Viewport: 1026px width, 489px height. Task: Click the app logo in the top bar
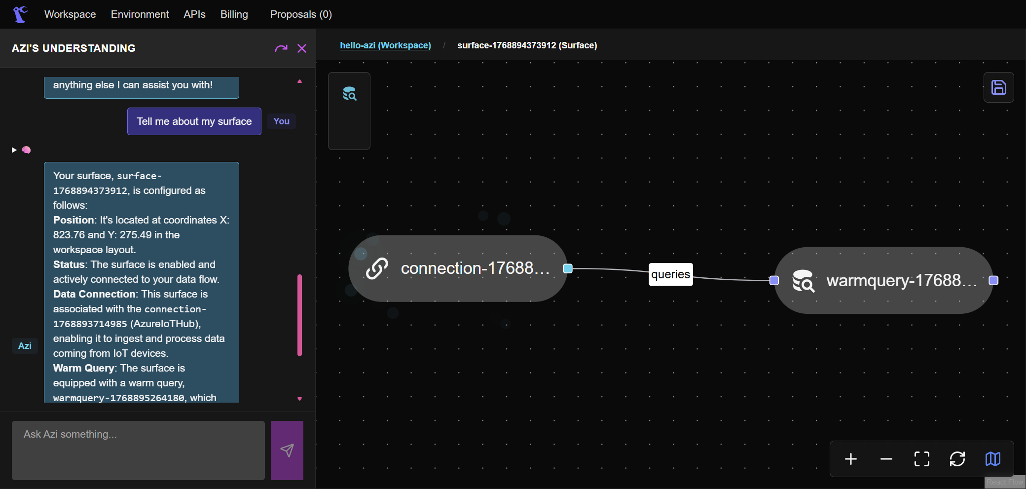(20, 14)
